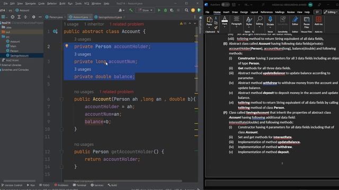This screenshot has width=339, height=190.
Task: Click the editor vertical scrollbar thumb
Action: 197,59
